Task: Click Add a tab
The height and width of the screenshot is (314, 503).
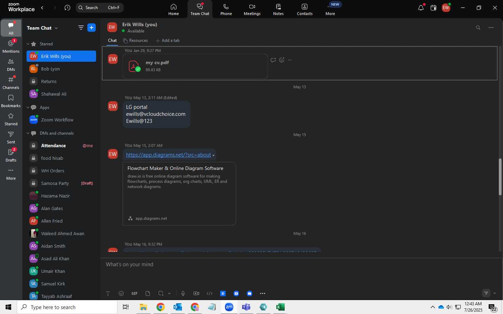Action: tap(168, 40)
